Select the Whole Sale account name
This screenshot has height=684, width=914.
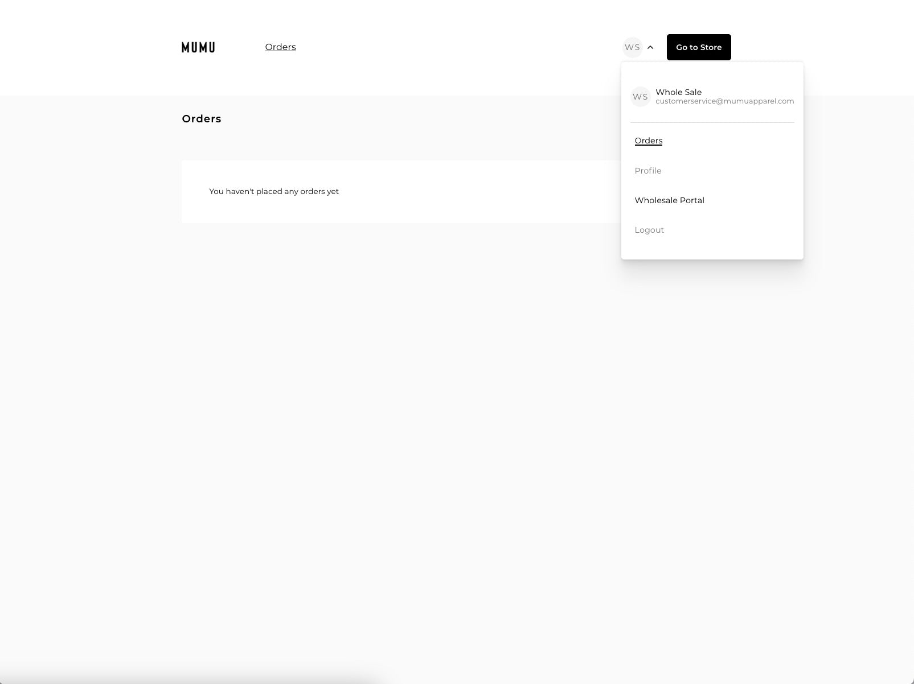(x=678, y=92)
